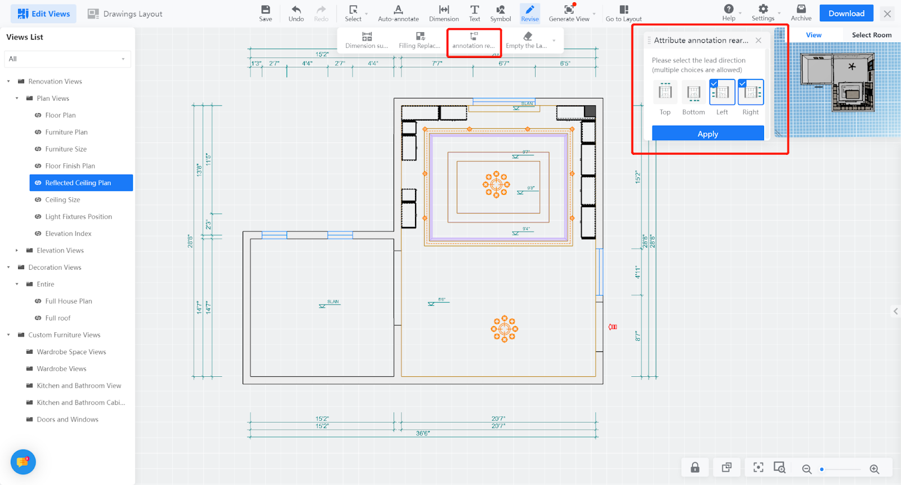Open the Generate View tool
The width and height of the screenshot is (901, 485).
click(569, 10)
